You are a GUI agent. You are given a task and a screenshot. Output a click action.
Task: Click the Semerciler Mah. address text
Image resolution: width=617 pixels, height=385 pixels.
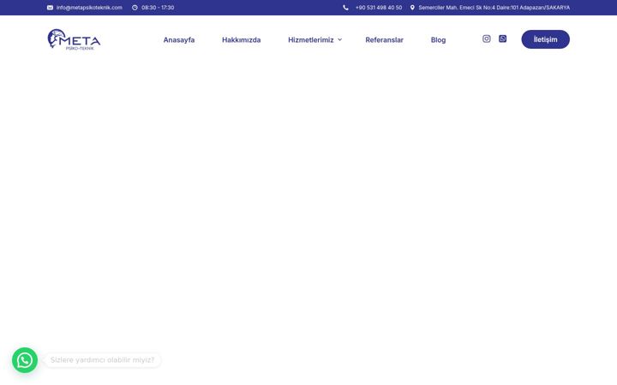(x=494, y=8)
